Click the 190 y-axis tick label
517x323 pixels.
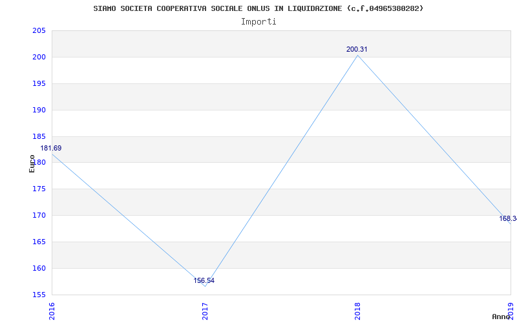(39, 110)
